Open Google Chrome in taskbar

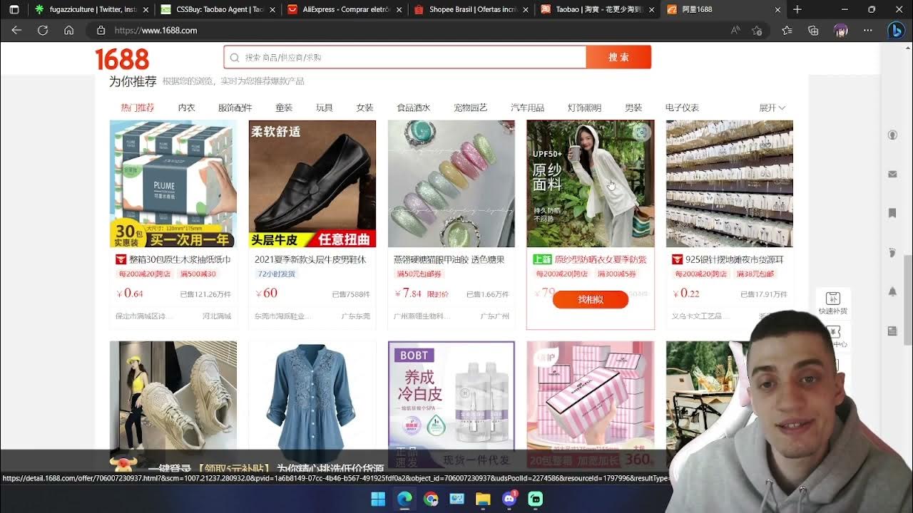pos(431,499)
